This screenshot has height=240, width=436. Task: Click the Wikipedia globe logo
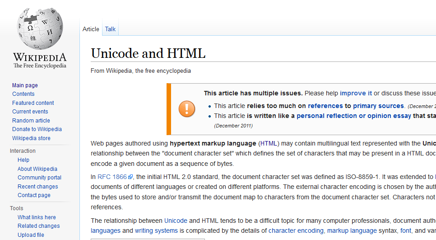pyautogui.click(x=40, y=28)
